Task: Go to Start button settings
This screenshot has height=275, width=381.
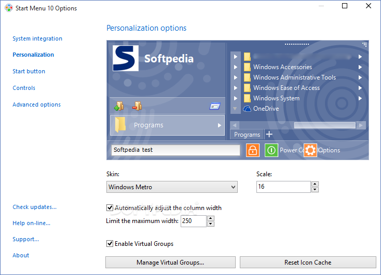Action: pyautogui.click(x=29, y=71)
